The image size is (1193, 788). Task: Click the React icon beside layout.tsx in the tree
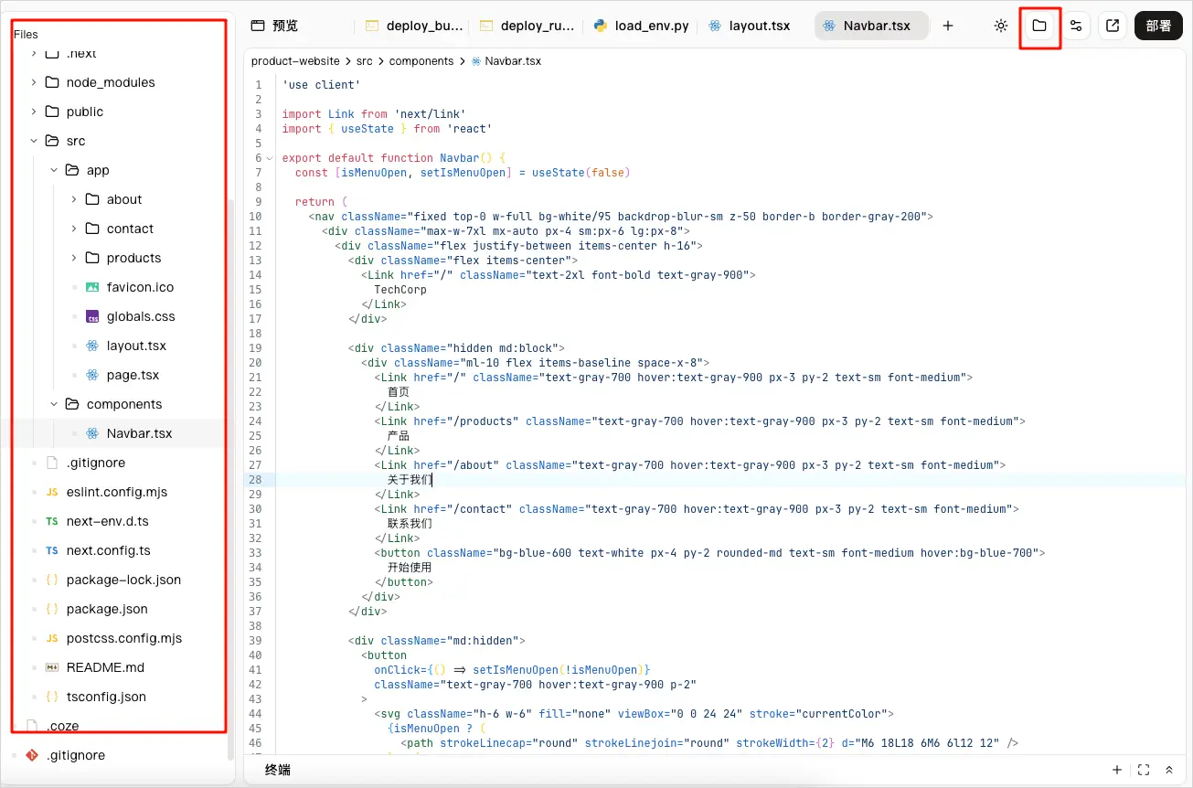coord(92,346)
